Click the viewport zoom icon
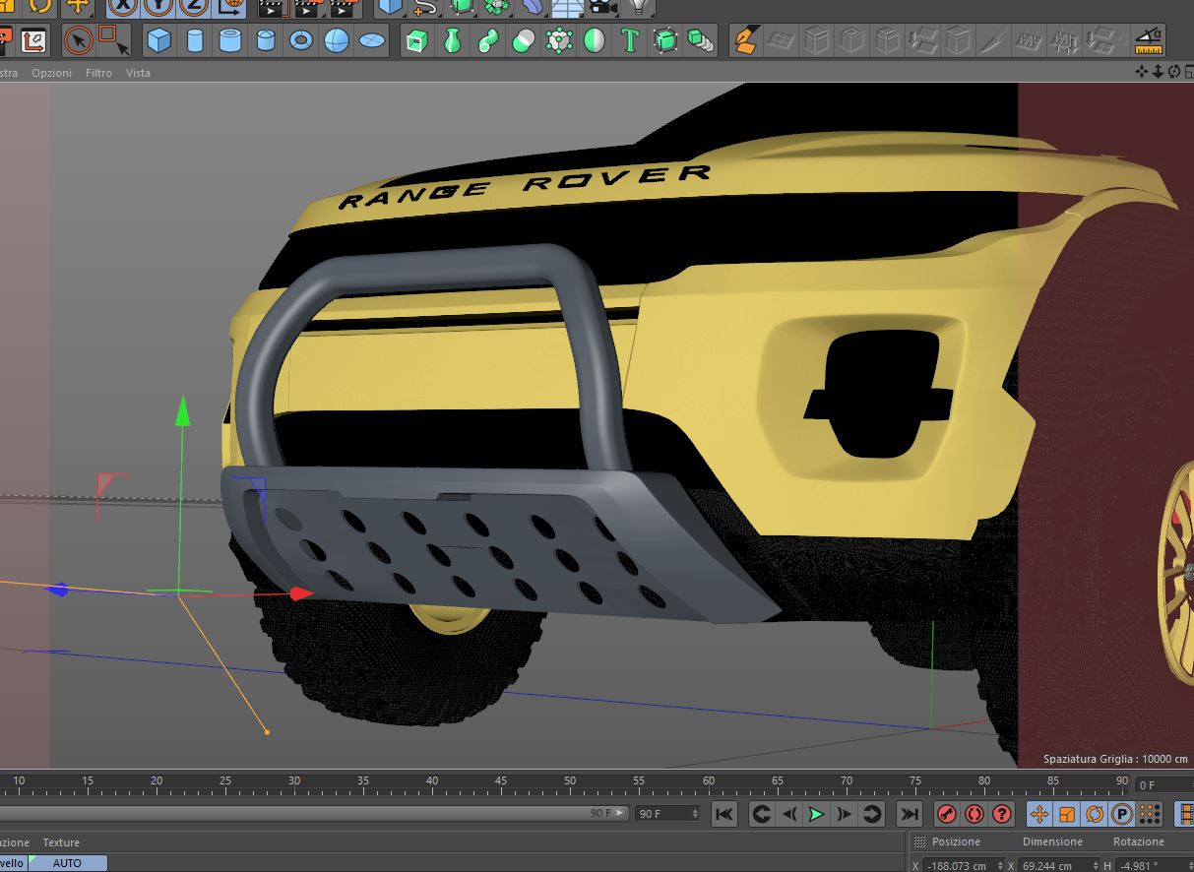The image size is (1194, 872). click(1158, 72)
